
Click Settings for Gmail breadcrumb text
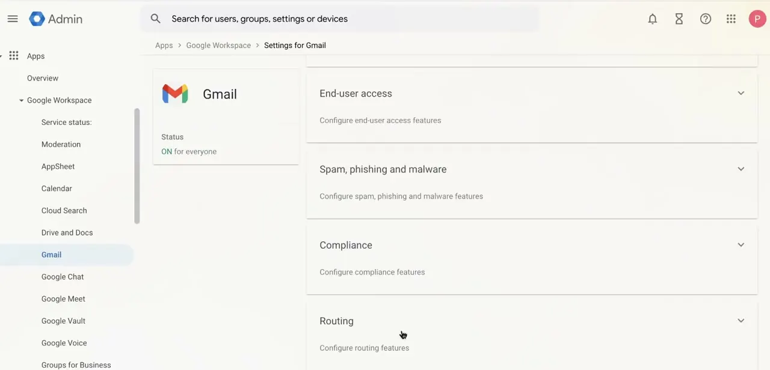295,45
